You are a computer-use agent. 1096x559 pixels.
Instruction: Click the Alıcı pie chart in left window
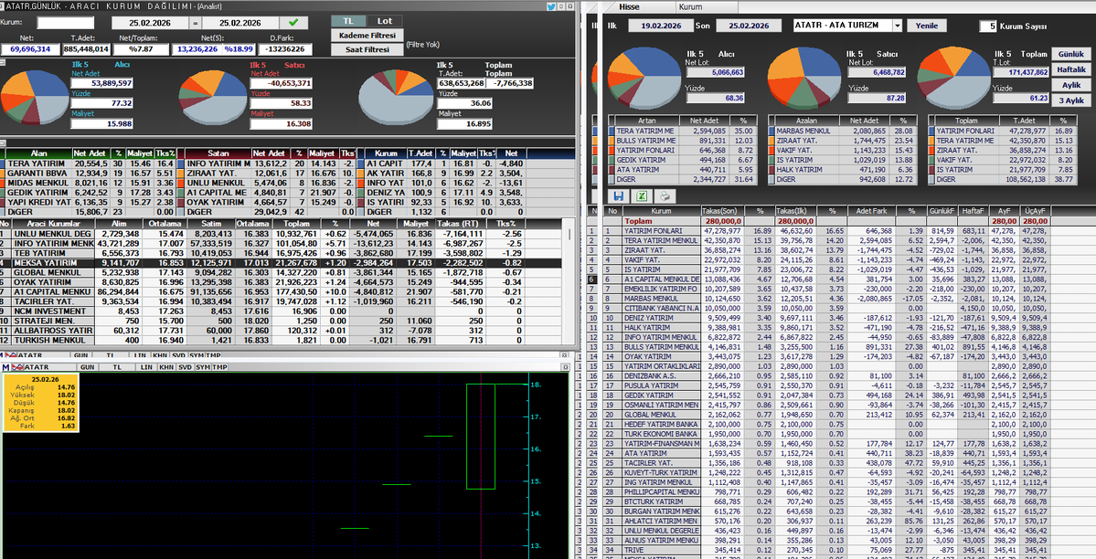pos(35,97)
